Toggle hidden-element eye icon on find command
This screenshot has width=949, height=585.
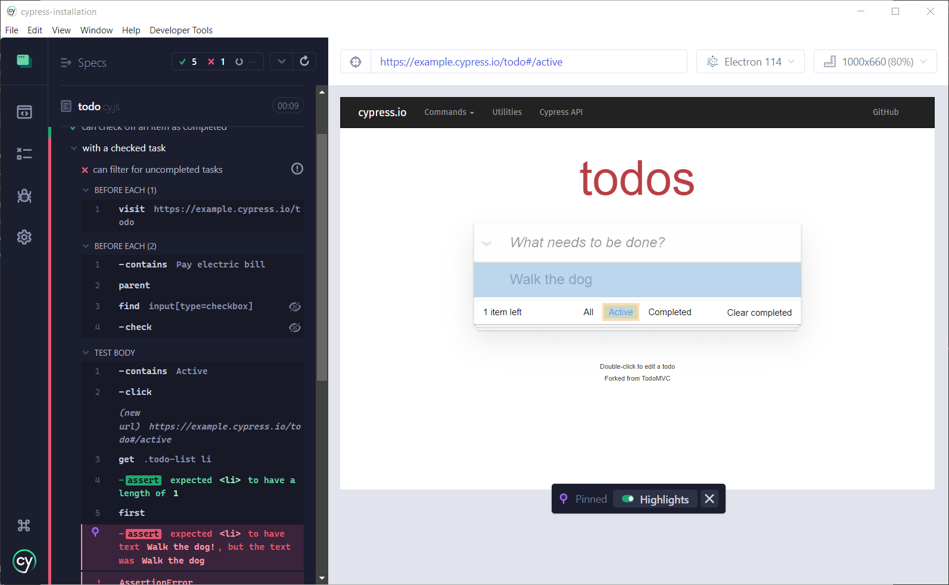[295, 307]
